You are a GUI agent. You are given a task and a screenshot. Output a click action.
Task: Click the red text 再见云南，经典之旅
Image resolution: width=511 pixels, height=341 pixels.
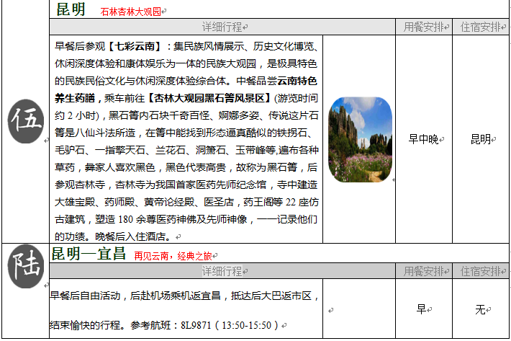coord(173,256)
